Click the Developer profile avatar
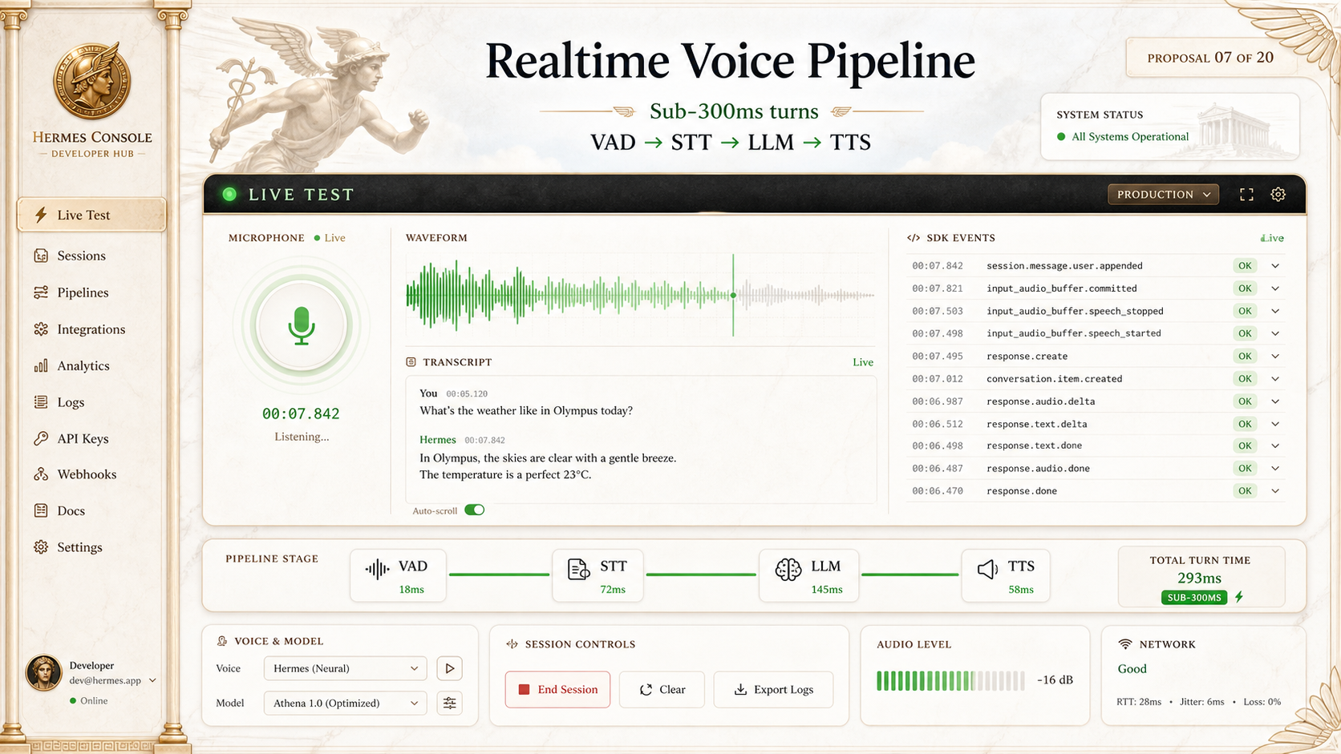 pos(43,672)
